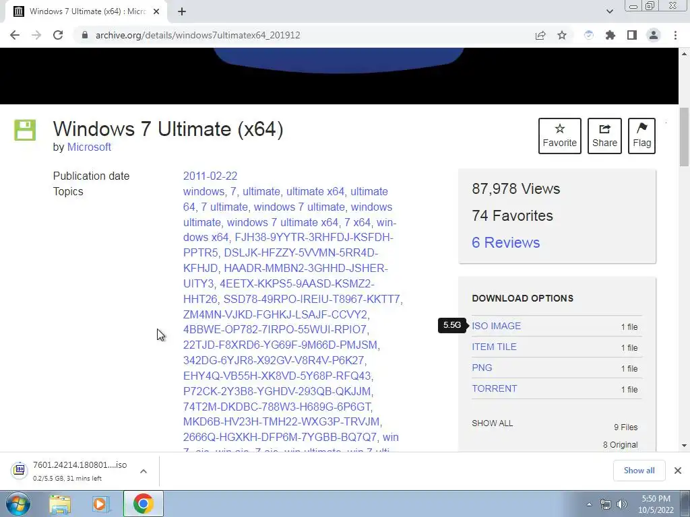This screenshot has height=517, width=690.
Task: Click the vertical page scrollbar thumb
Action: pyautogui.click(x=684, y=137)
